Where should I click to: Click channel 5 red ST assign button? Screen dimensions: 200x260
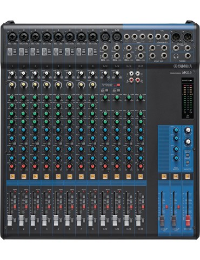tap(61, 207)
